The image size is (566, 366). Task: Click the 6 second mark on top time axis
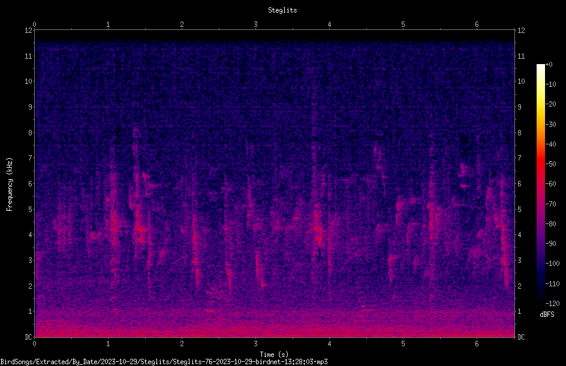coord(477,25)
